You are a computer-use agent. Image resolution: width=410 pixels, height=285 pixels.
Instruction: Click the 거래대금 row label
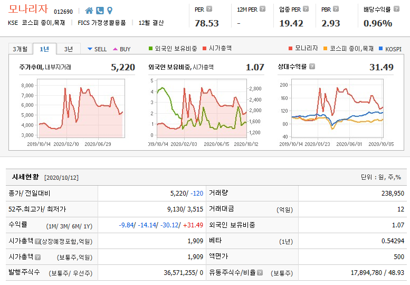click(x=222, y=209)
